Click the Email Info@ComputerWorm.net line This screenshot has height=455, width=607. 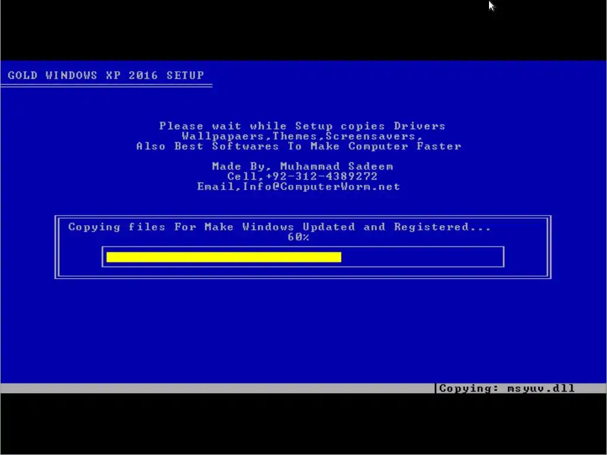tap(299, 187)
